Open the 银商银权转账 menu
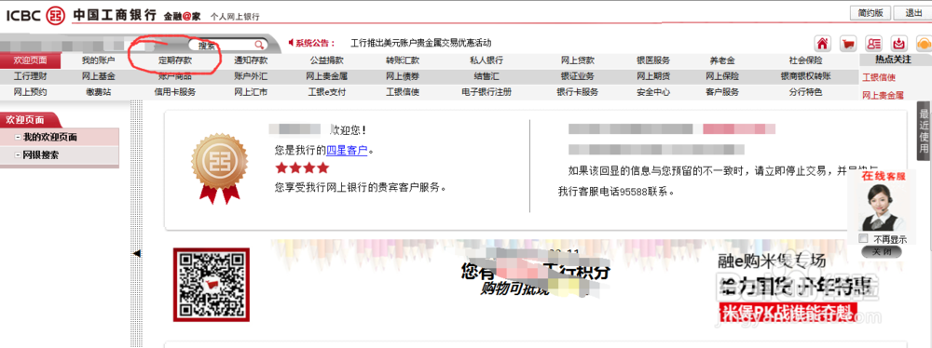The height and width of the screenshot is (348, 932). 806,76
